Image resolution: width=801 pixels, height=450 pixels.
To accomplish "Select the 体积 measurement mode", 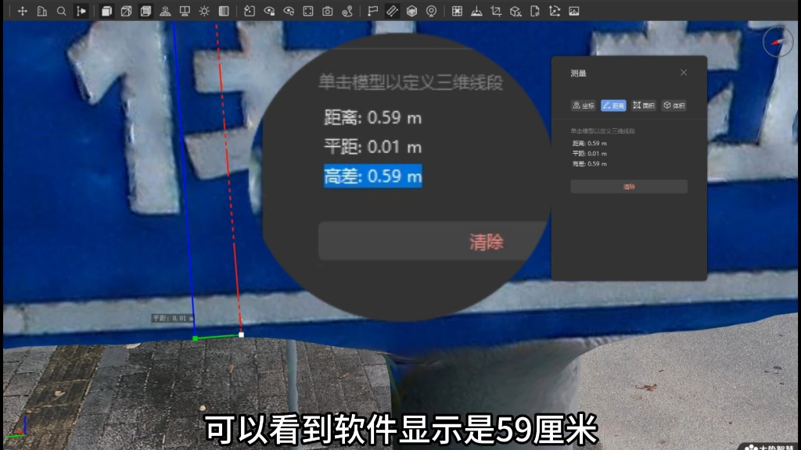I will pos(673,105).
